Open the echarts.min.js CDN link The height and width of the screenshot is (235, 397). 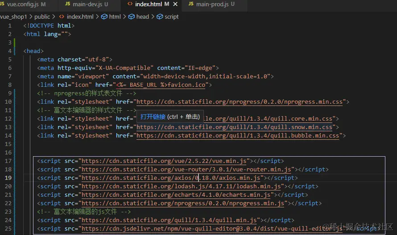(x=176, y=195)
